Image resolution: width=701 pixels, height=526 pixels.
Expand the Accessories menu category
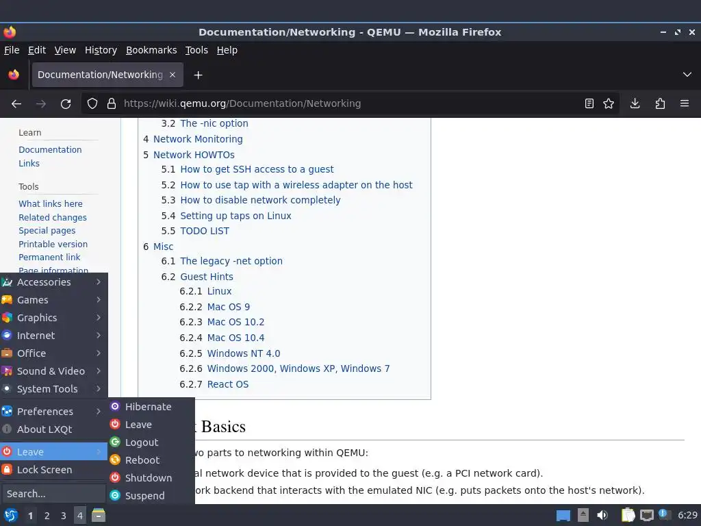pos(53,282)
